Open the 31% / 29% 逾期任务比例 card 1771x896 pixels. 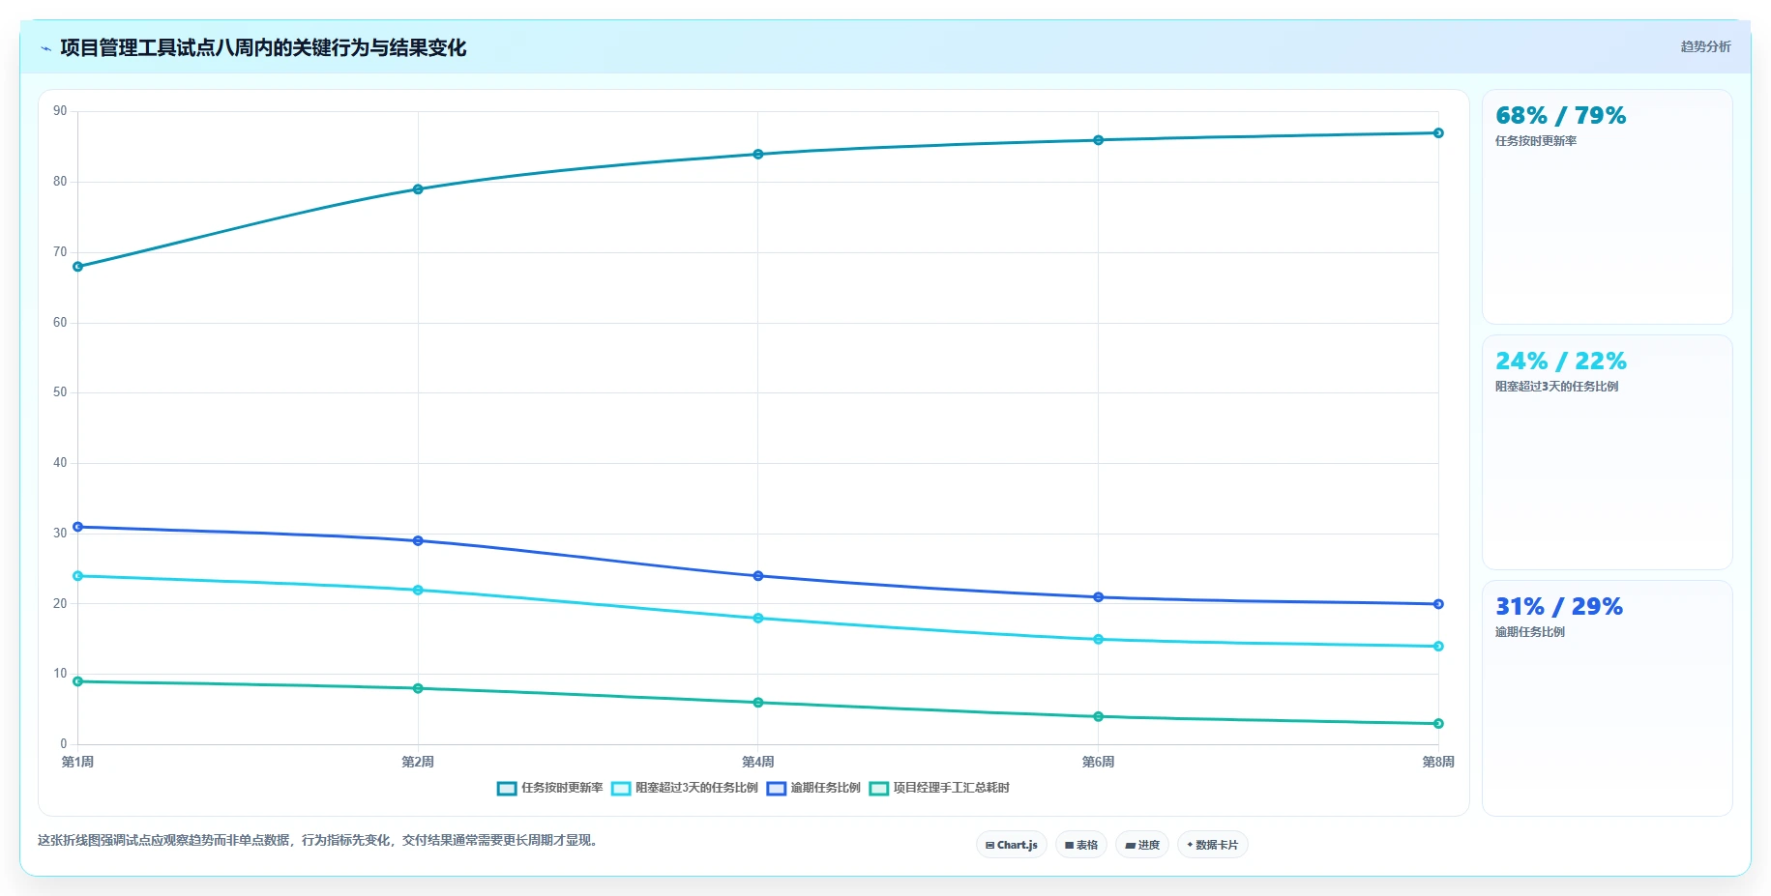tap(1608, 698)
